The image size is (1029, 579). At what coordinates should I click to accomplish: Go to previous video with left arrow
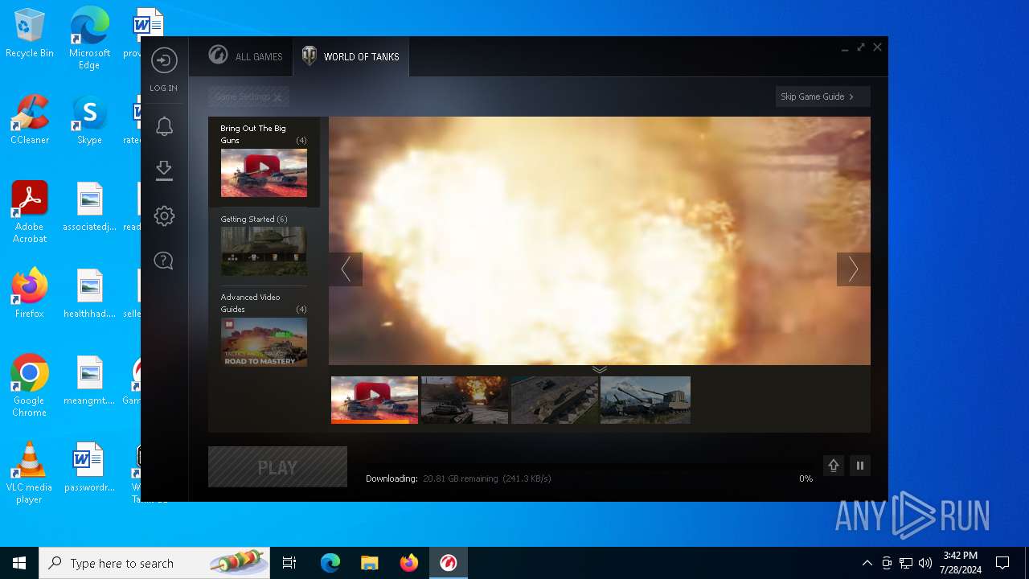pyautogui.click(x=346, y=269)
